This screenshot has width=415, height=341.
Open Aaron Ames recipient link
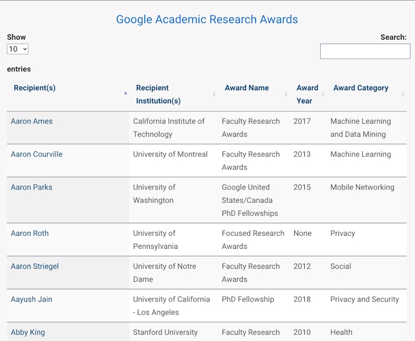click(32, 121)
